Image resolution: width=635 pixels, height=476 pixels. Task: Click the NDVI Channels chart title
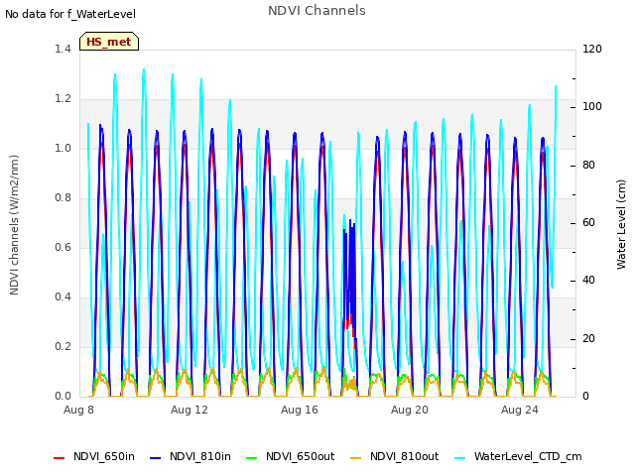[317, 11]
